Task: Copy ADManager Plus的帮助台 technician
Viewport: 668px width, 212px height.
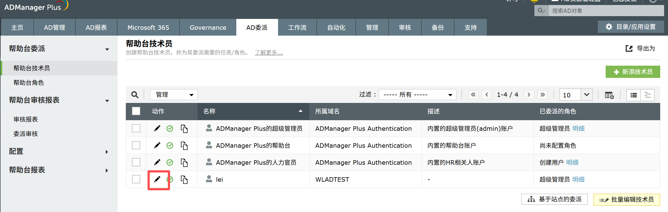Action: point(184,146)
